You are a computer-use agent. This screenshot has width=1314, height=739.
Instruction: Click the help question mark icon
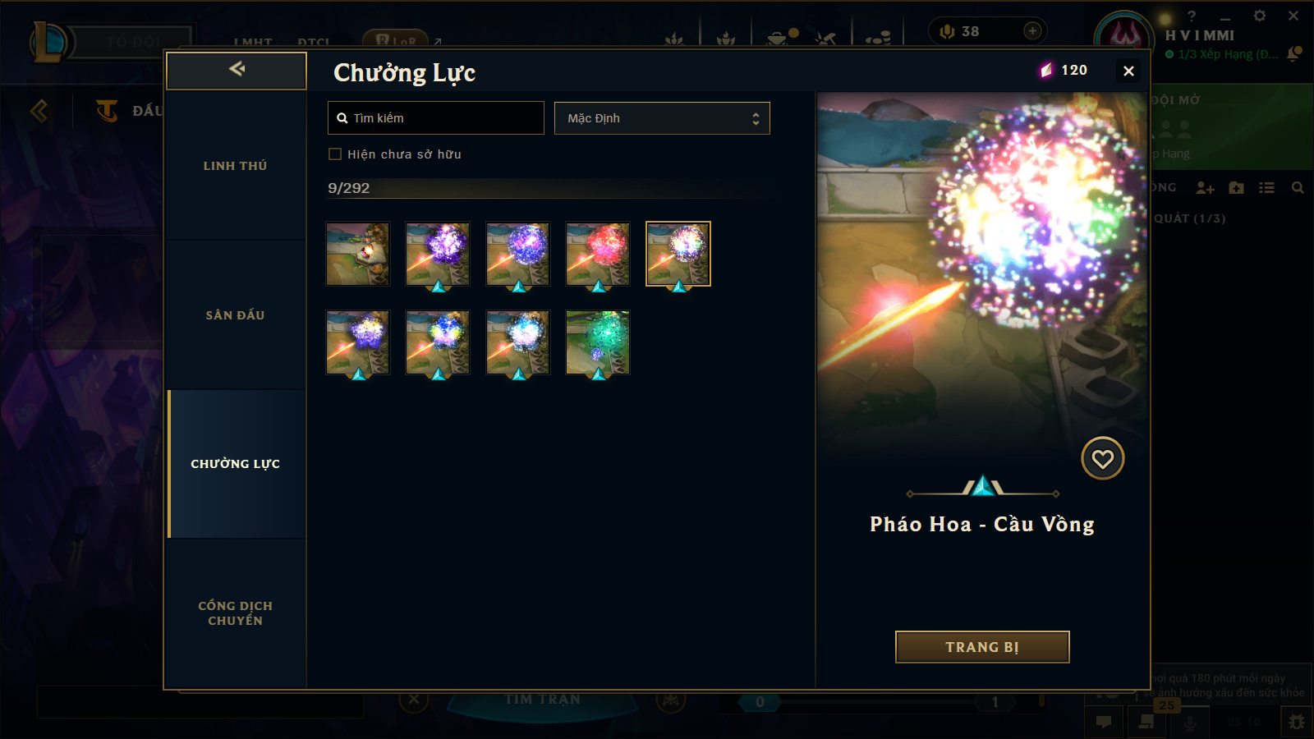(x=1192, y=16)
